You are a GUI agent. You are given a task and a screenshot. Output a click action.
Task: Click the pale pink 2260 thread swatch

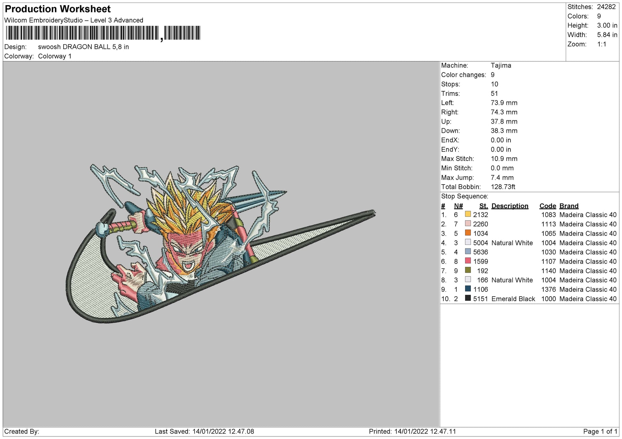click(x=468, y=223)
